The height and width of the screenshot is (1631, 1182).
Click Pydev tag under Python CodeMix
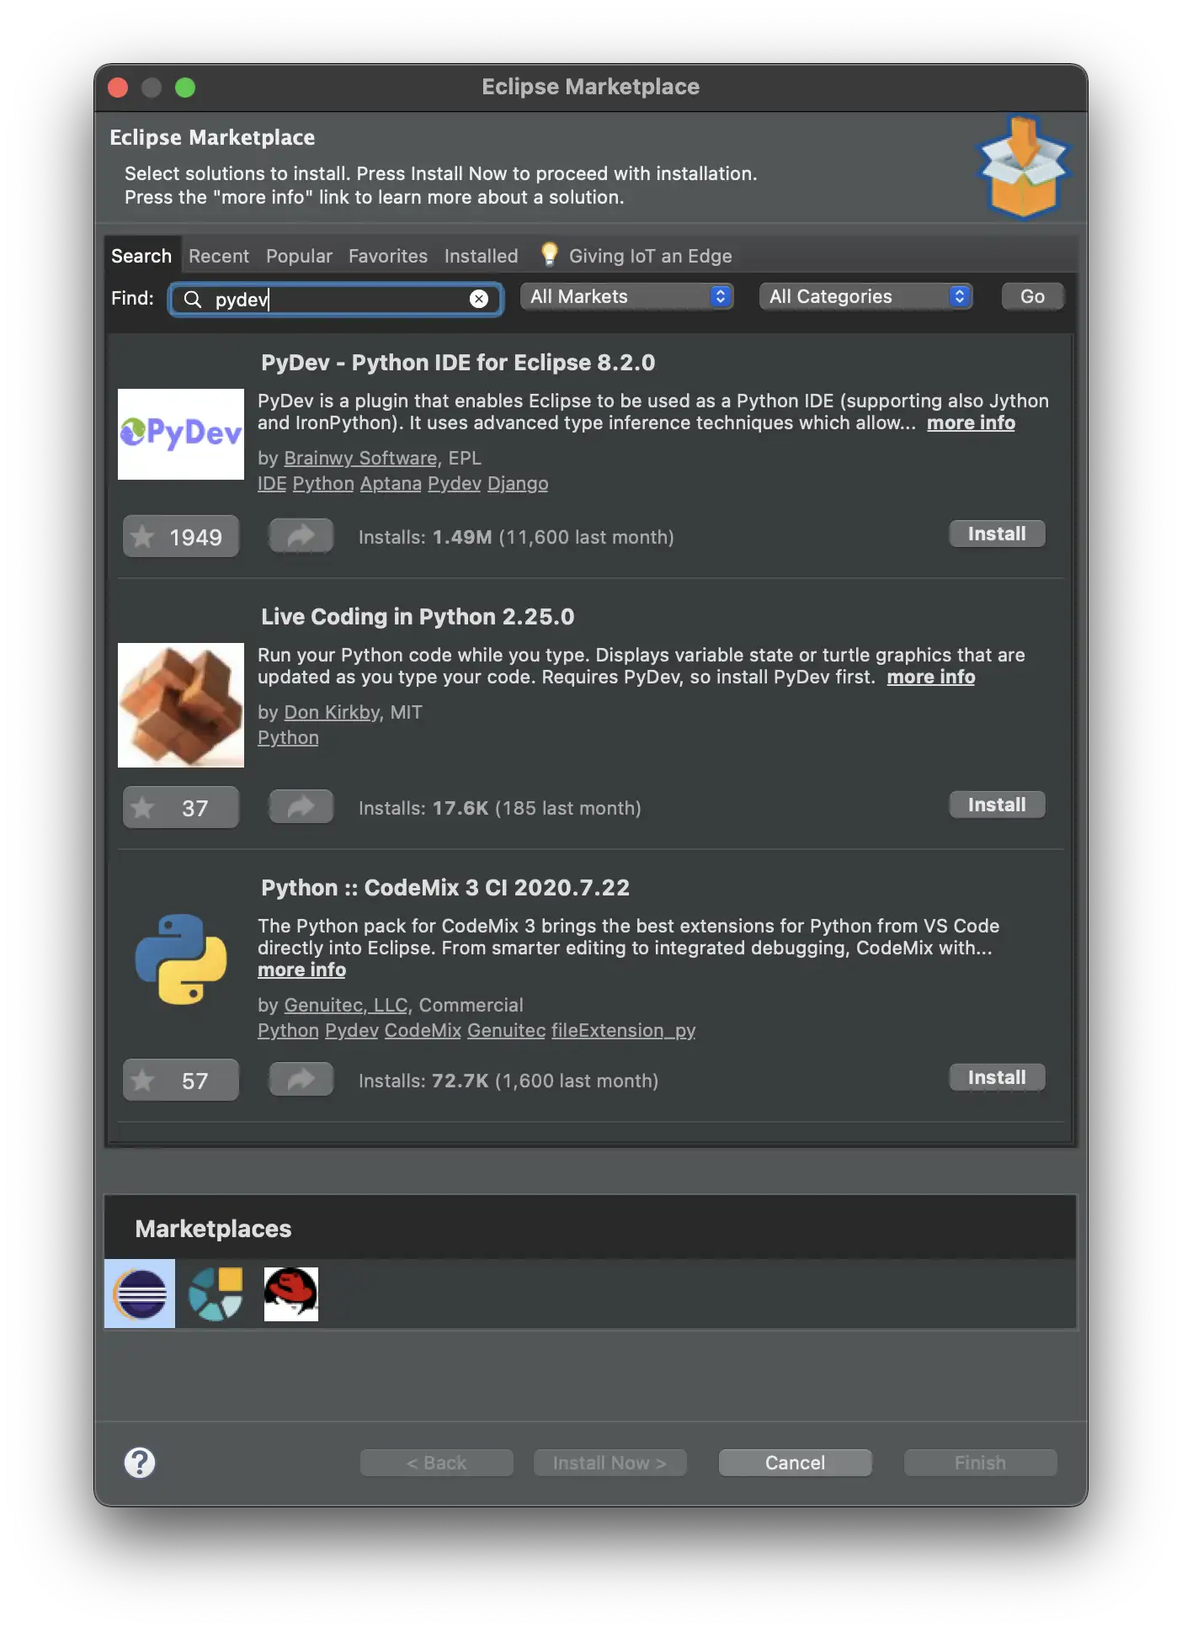point(352,1030)
